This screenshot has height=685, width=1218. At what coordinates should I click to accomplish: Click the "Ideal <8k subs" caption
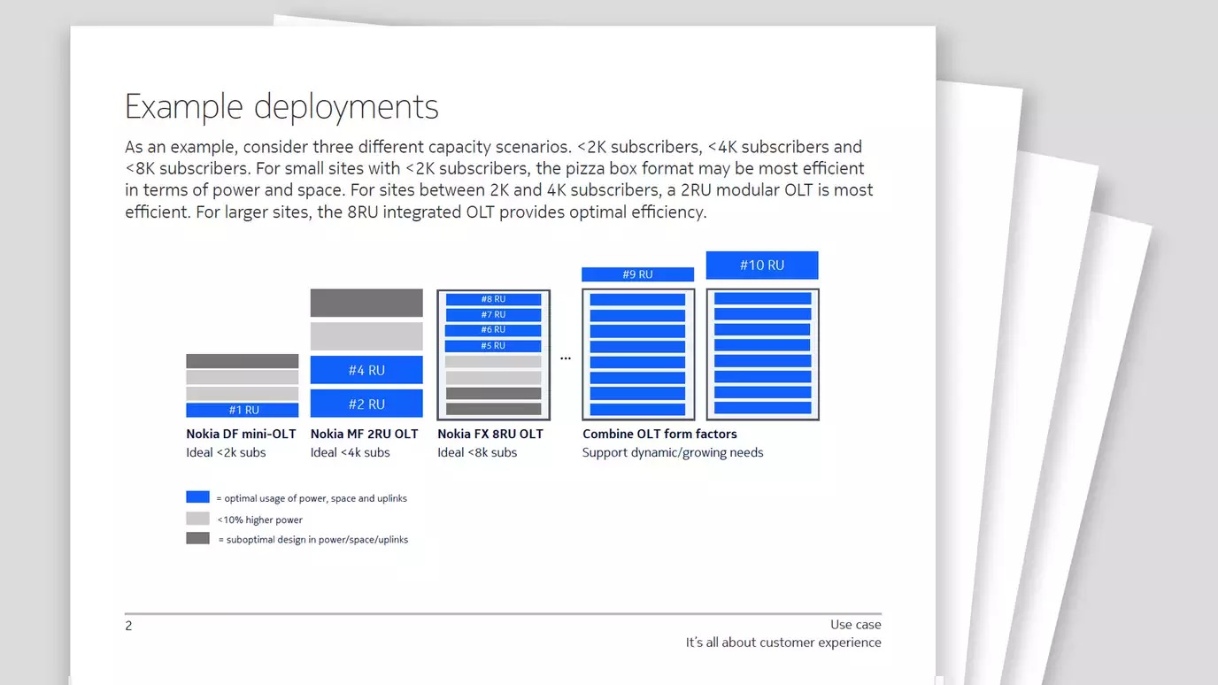tap(477, 452)
